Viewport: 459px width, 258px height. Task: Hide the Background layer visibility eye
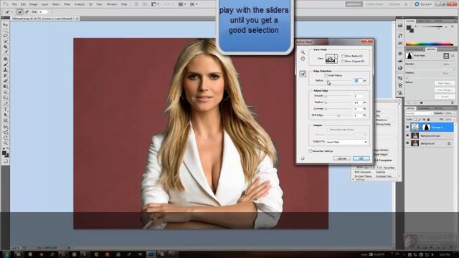point(407,143)
